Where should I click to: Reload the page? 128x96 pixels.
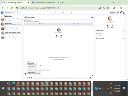[x=12, y=8]
